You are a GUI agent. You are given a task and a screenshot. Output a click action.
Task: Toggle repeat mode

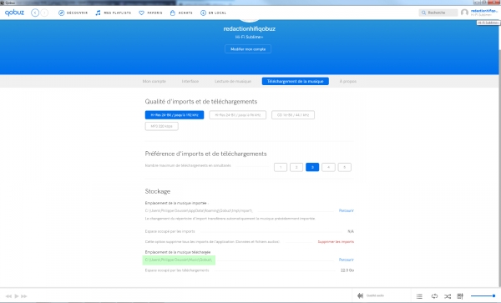(434, 296)
